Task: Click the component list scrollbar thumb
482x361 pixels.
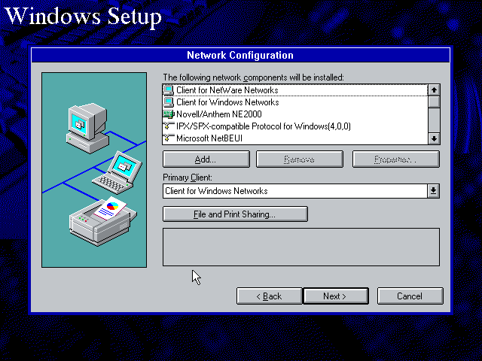Action: point(434,102)
